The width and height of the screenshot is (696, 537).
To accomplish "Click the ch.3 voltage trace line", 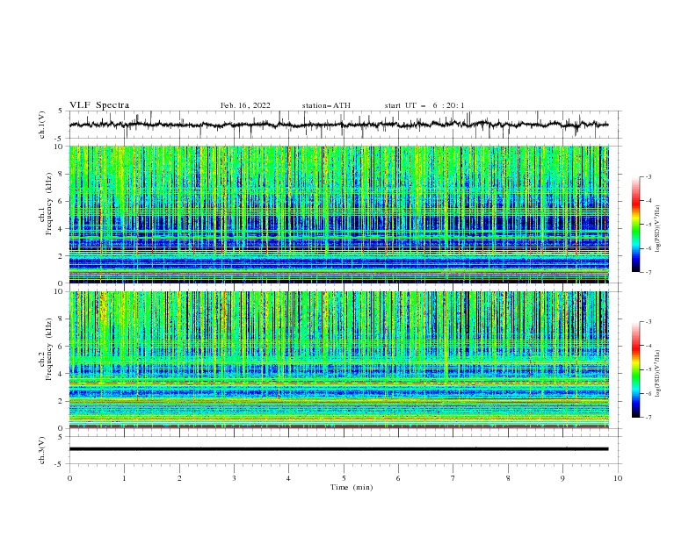I will coord(338,449).
